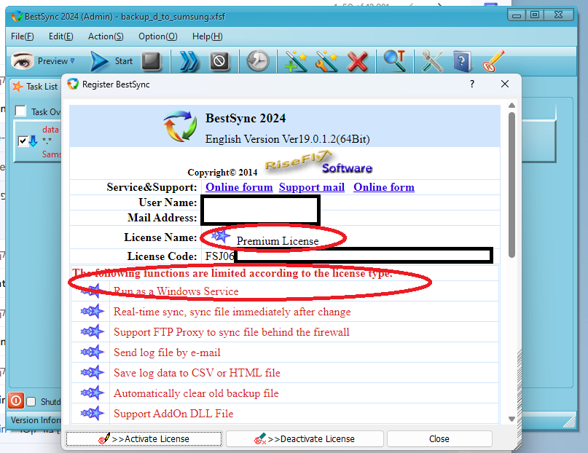The height and width of the screenshot is (453, 588).
Task: Open the File(F) menu
Action: pyautogui.click(x=22, y=36)
